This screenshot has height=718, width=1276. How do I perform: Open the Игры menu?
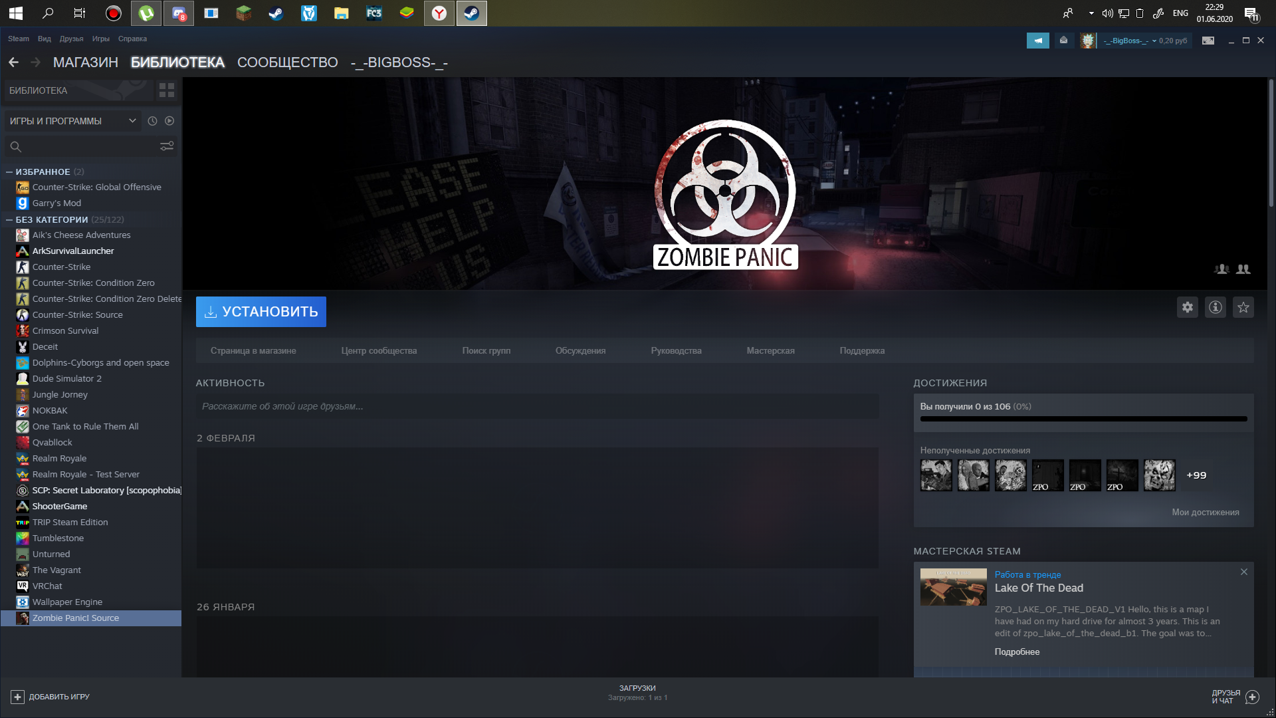pos(101,39)
